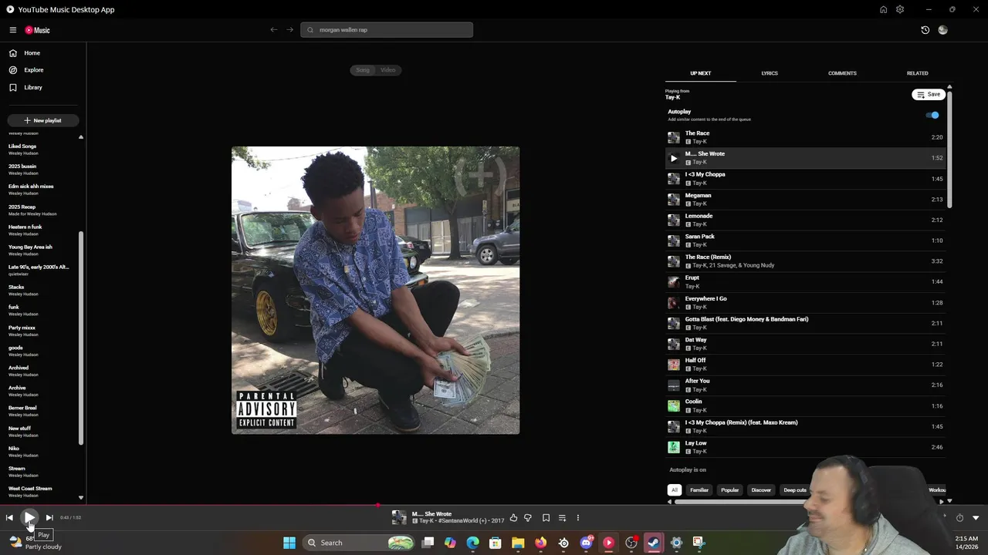
Task: Go back with the left arrow
Action: [x=274, y=30]
